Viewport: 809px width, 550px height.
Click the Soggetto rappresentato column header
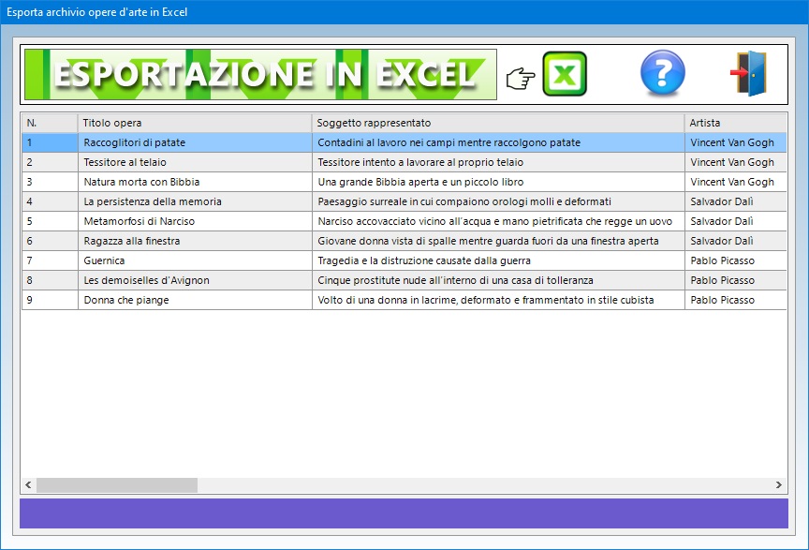pyautogui.click(x=497, y=123)
